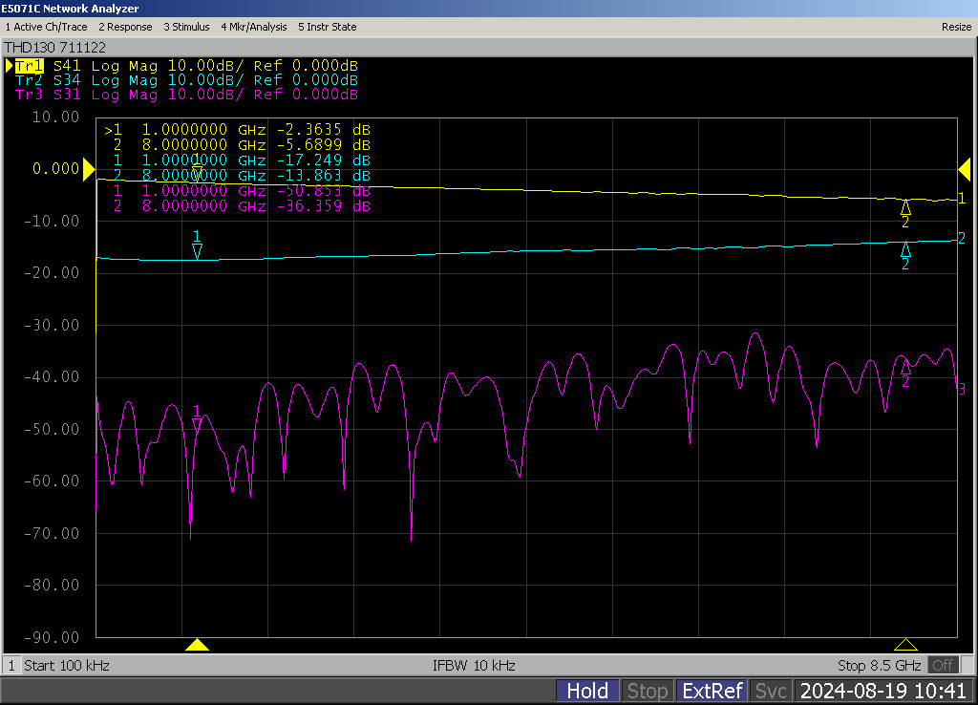Click the Start 100 kHz field

(x=67, y=665)
